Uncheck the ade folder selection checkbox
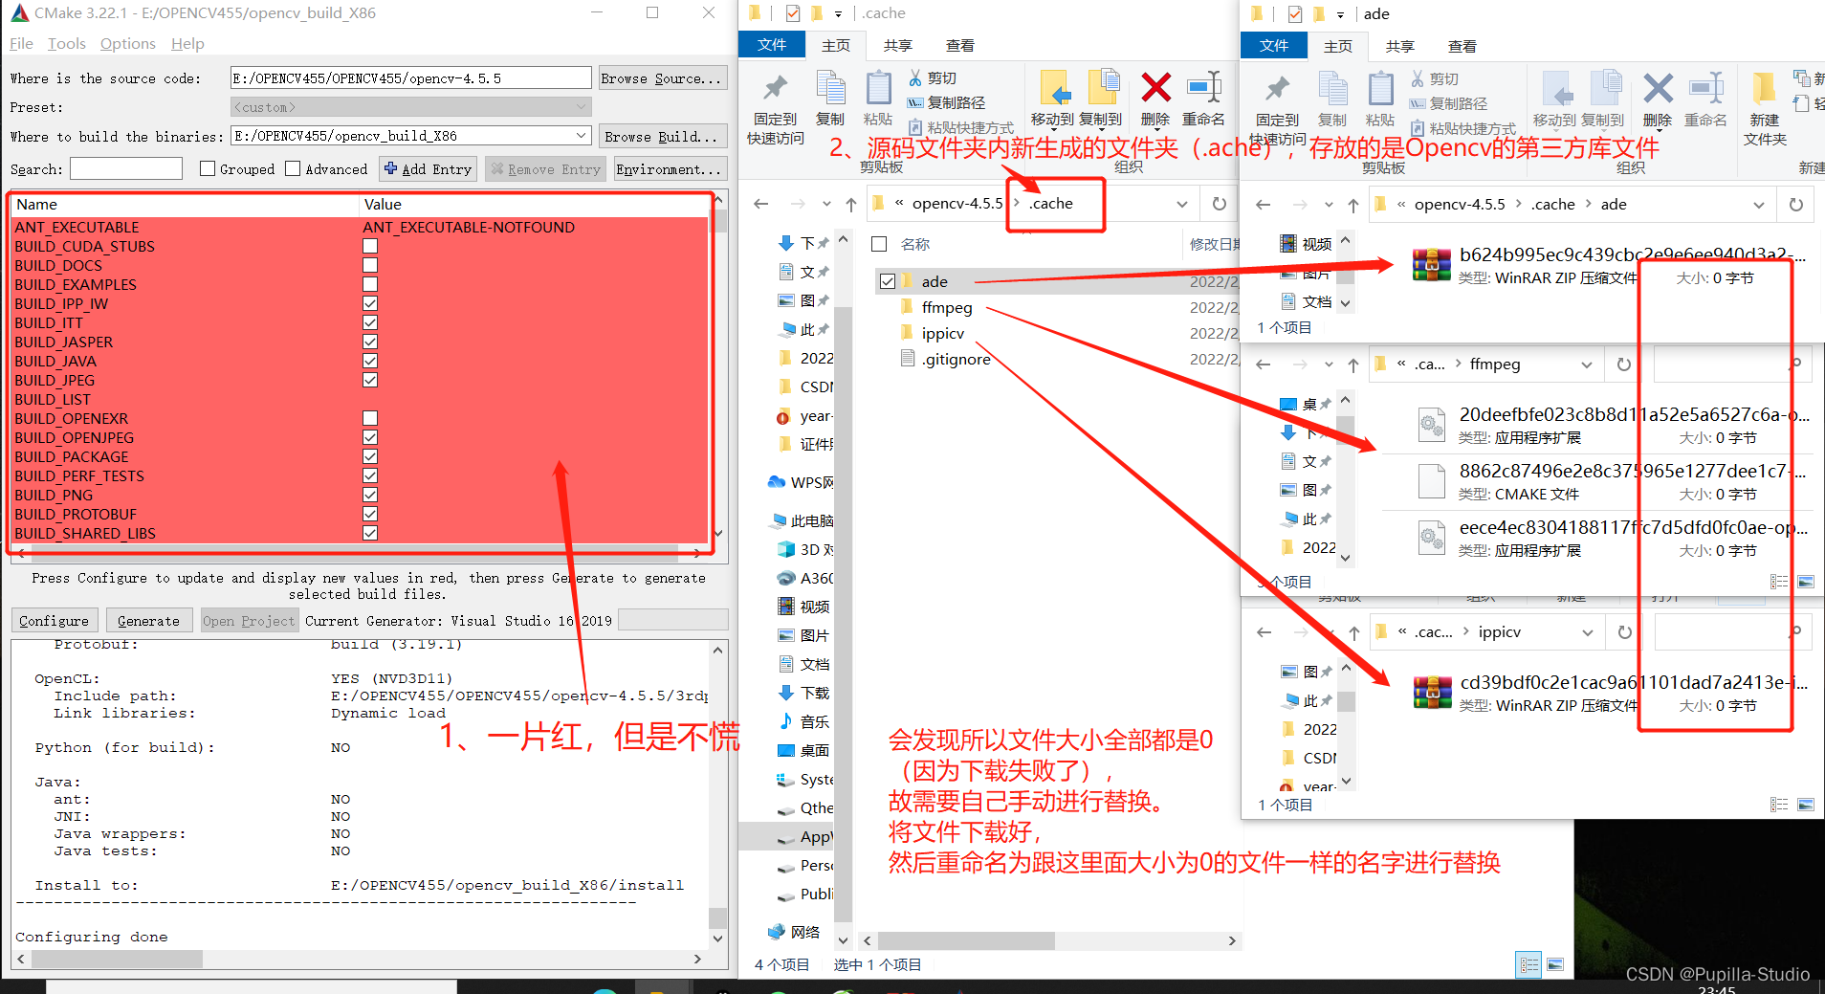Screen dimensions: 1825x994 tap(888, 281)
